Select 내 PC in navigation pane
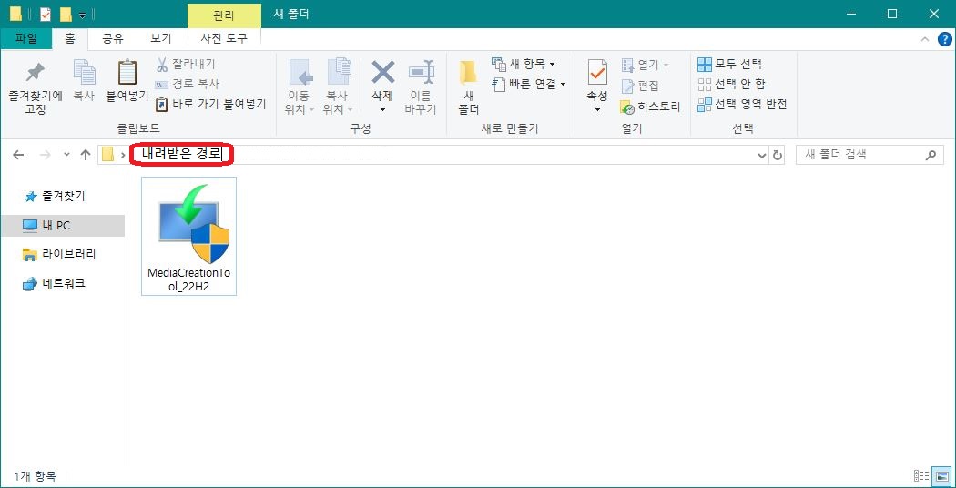 [62, 226]
